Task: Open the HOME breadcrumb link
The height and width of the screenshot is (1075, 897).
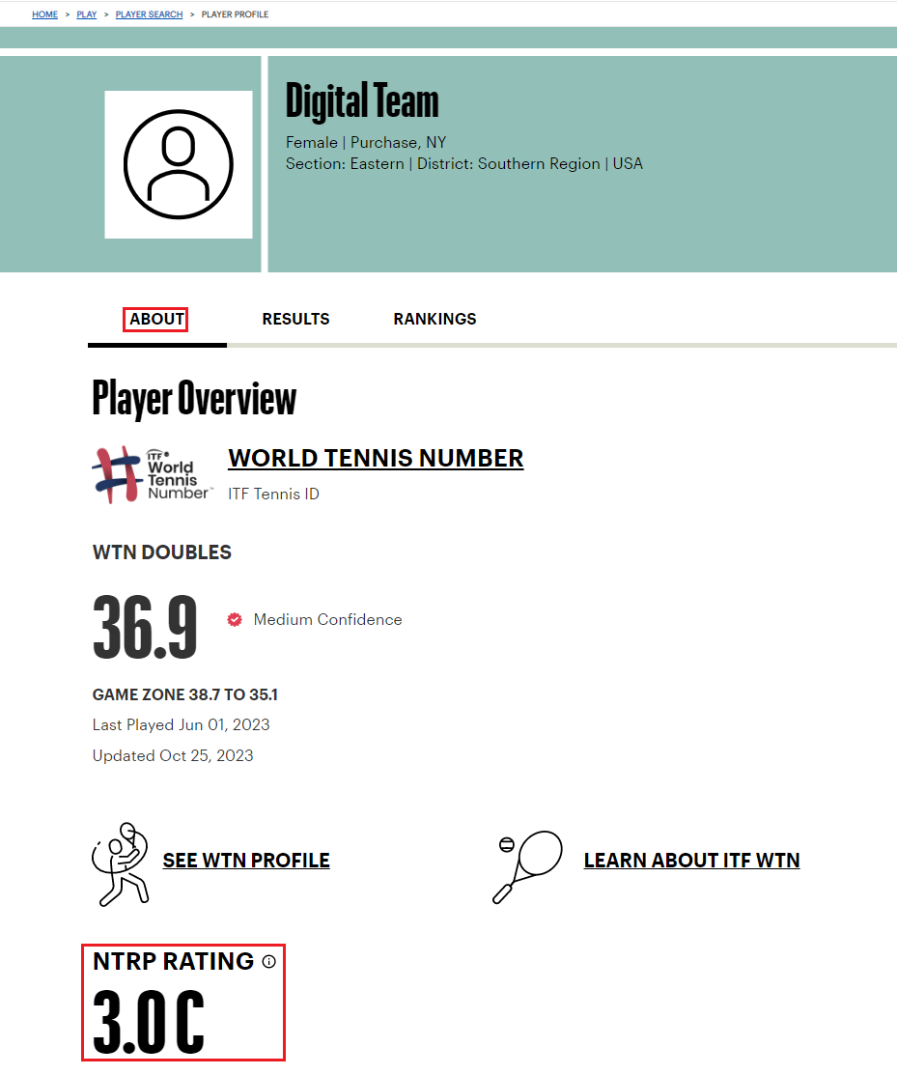Action: [x=44, y=14]
